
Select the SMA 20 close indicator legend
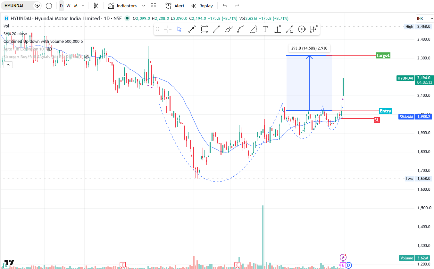pyautogui.click(x=15, y=34)
